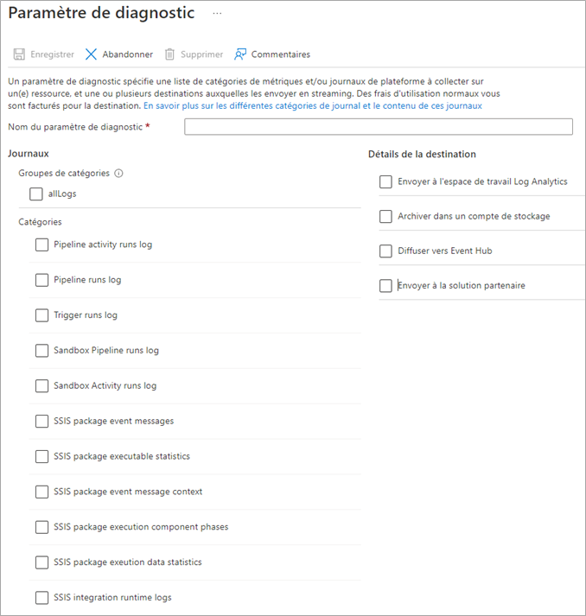Open the ellipsis menu next to the title
Screen dimensions: 586x616
click(217, 13)
